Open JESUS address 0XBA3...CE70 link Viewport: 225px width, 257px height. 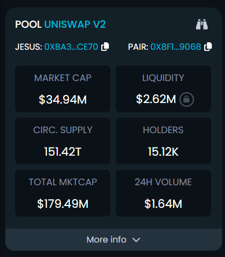(71, 47)
